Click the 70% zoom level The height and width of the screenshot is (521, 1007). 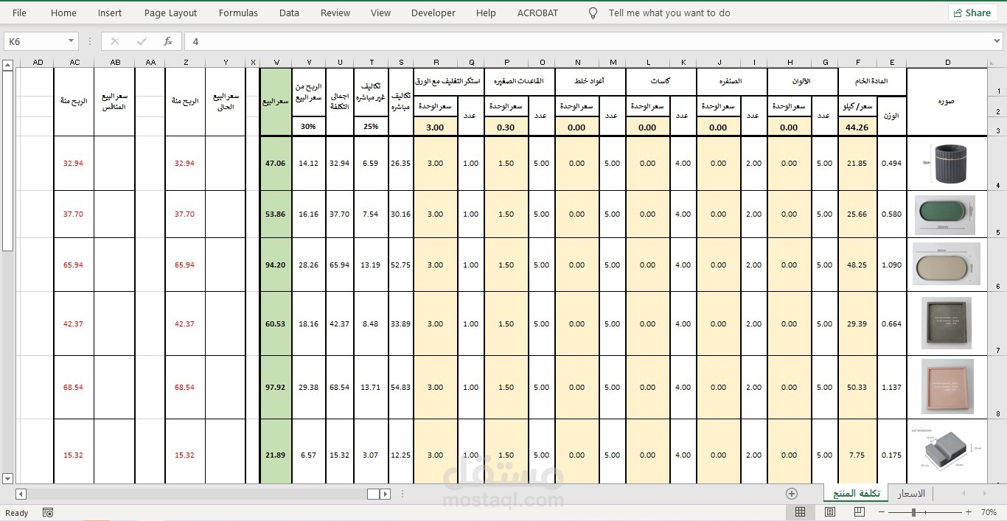coord(989,512)
